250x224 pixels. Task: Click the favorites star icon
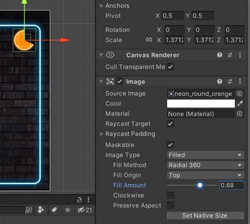(x=68, y=210)
